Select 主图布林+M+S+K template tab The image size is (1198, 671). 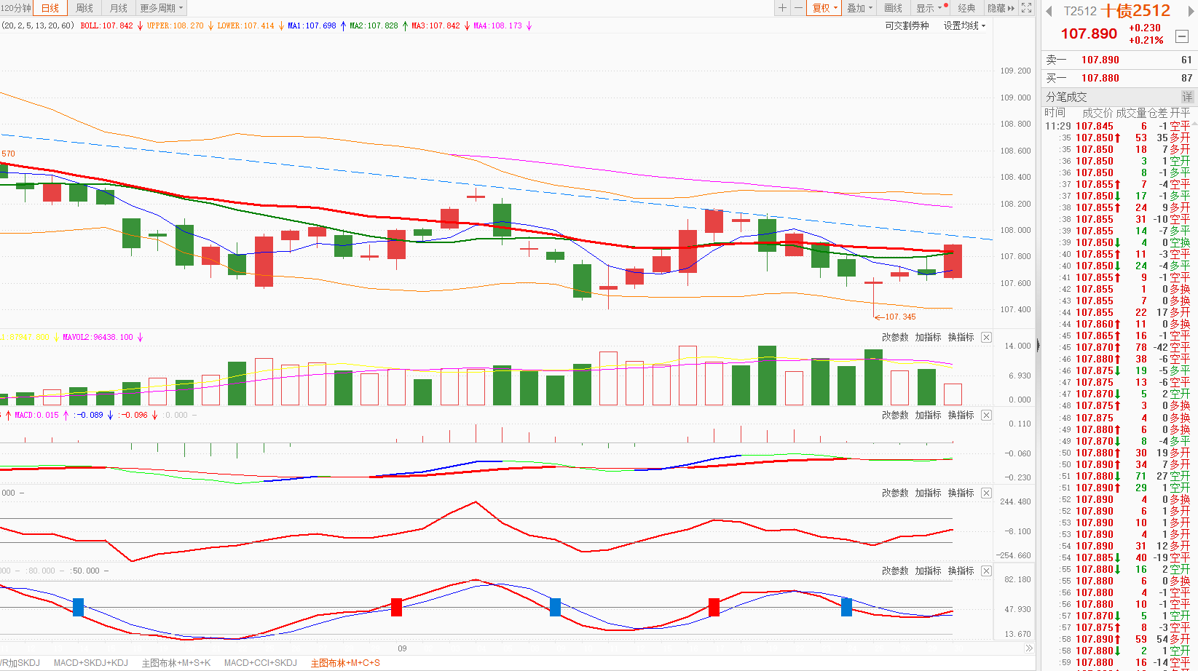pyautogui.click(x=176, y=663)
